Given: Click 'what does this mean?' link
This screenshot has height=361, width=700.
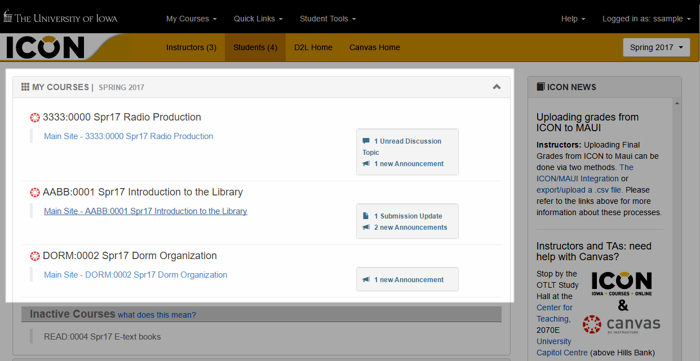Looking at the screenshot, I should pos(157,315).
